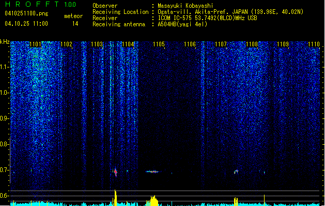Click the Receiving Location field label
325x206 pixels.
point(120,12)
